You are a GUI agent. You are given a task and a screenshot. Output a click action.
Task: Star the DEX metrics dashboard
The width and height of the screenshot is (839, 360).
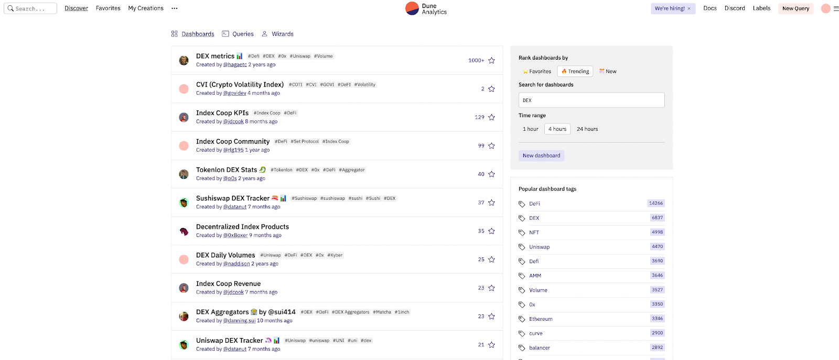(491, 61)
